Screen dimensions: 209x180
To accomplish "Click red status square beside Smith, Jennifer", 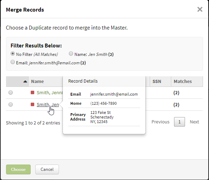I will click(x=32, y=92).
